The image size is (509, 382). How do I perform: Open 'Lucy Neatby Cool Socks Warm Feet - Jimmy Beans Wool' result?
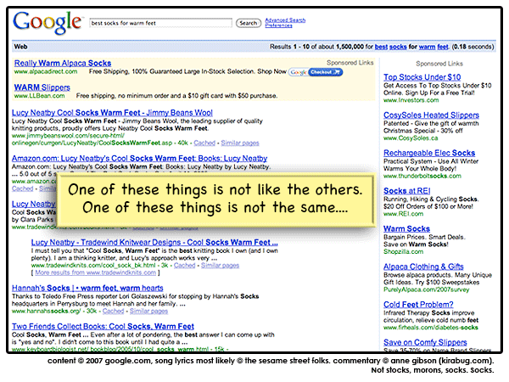click(x=112, y=113)
